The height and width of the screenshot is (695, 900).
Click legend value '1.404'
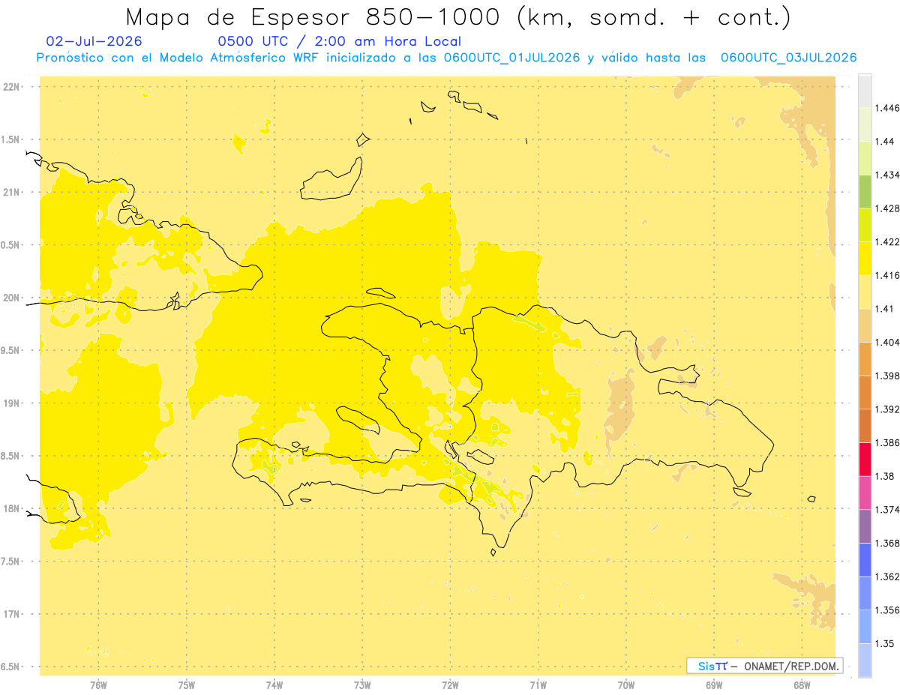pyautogui.click(x=887, y=342)
